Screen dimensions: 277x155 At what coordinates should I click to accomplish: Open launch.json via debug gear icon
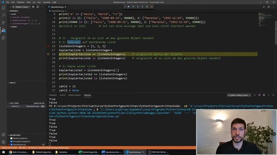[33, 7]
